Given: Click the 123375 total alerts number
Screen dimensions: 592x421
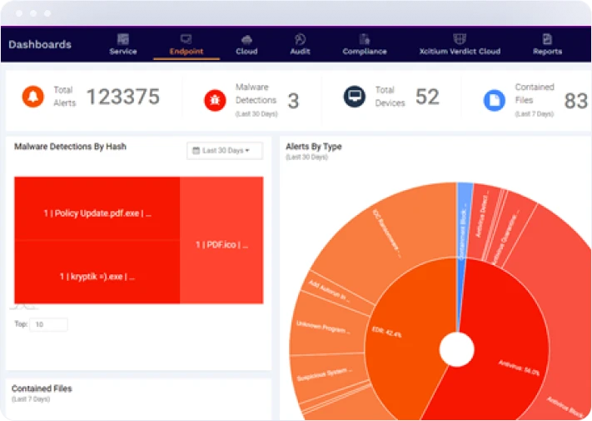Looking at the screenshot, I should 122,97.
